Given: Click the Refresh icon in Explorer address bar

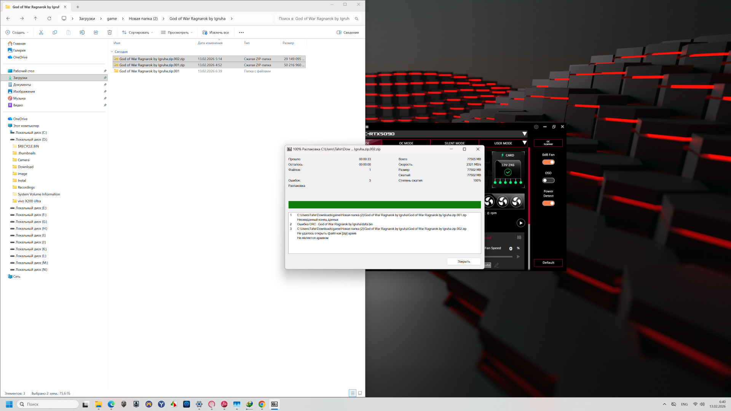Looking at the screenshot, I should (49, 18).
